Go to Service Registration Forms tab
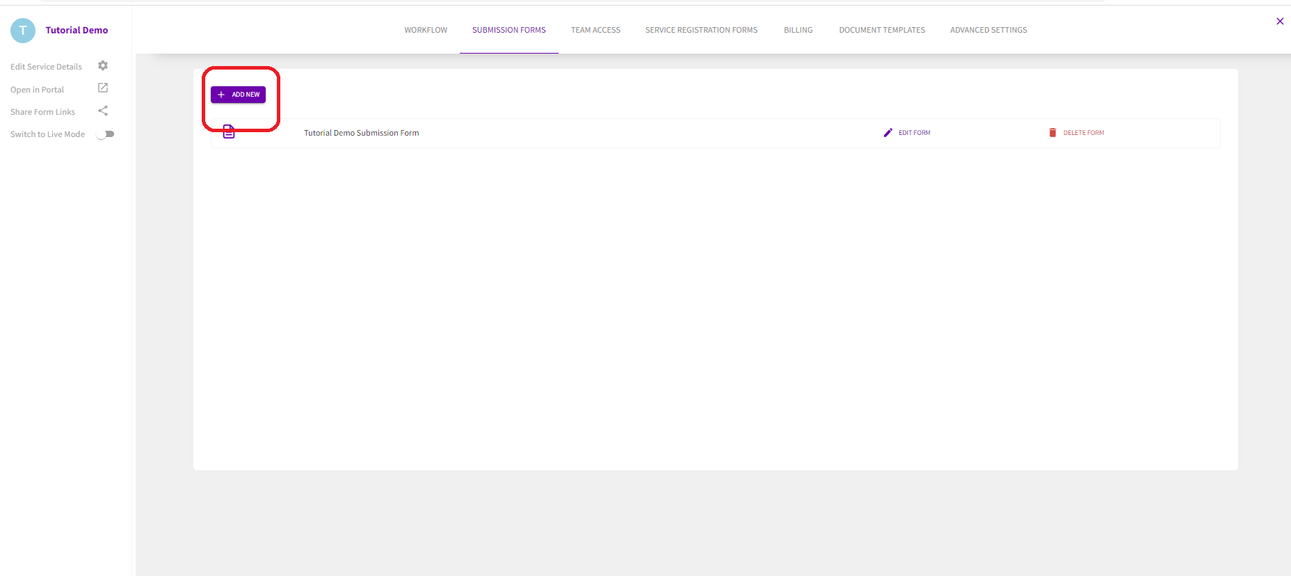The image size is (1291, 576). [701, 31]
